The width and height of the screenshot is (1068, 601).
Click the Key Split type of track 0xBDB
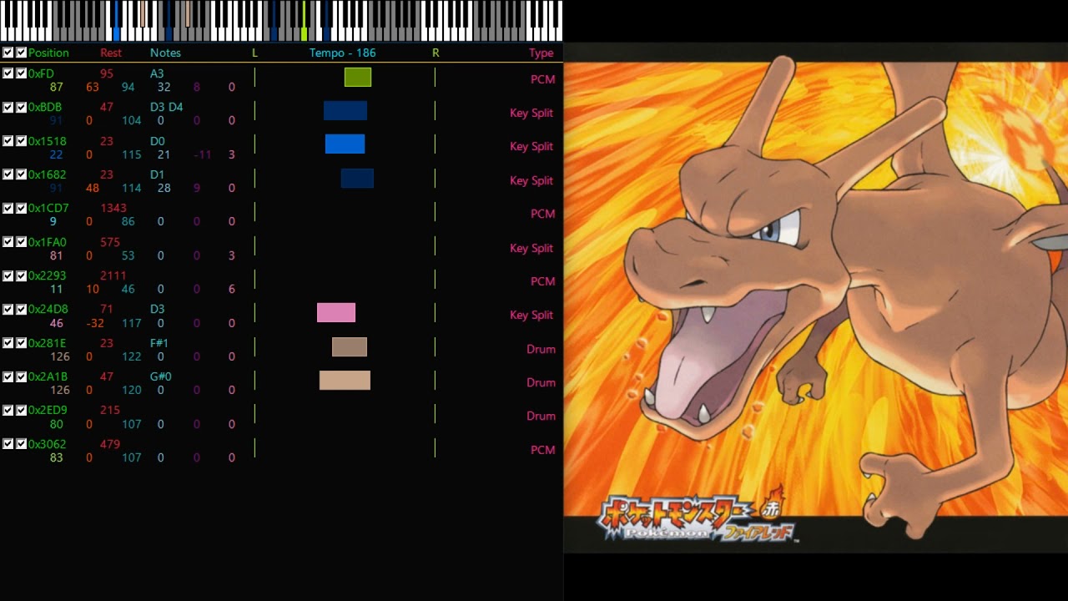click(x=531, y=113)
